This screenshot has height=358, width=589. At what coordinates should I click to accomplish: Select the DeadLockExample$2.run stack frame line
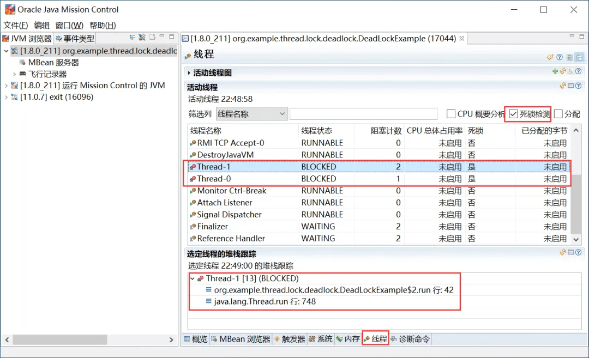tap(329, 290)
